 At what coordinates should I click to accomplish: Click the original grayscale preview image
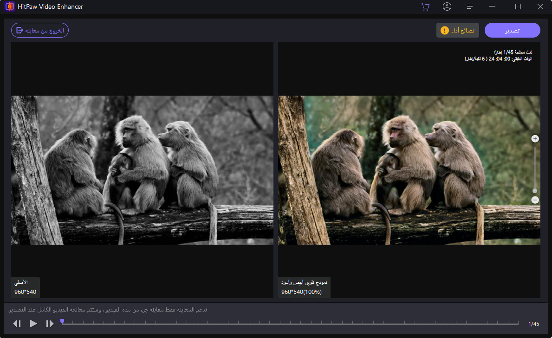pyautogui.click(x=142, y=170)
